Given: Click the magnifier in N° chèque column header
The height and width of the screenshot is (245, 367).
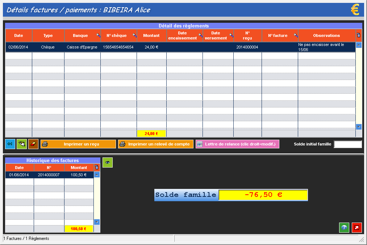Looking at the screenshot, I should pos(134,35).
